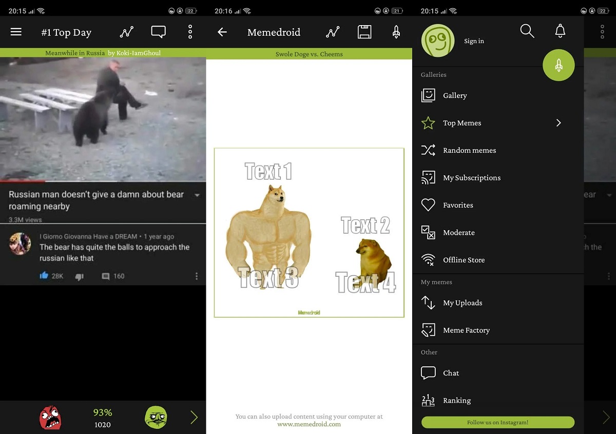Tap the graph icon in the Memedroid editor bar
616x434 pixels.
333,32
